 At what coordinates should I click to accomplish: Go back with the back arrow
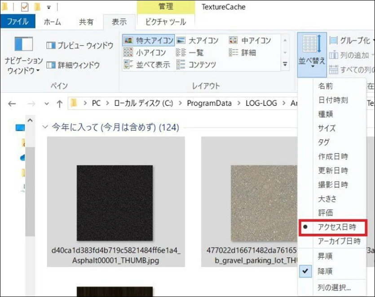pyautogui.click(x=12, y=103)
